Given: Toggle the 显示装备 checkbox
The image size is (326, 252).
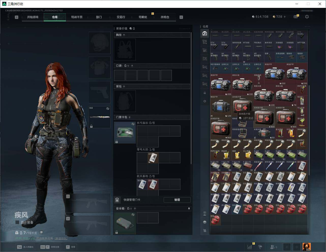Looking at the screenshot, I should tap(17, 222).
